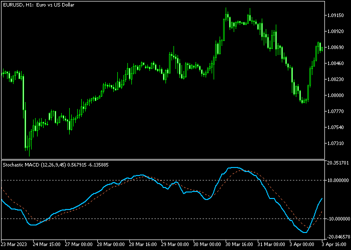351x250 pixels.
Task: Click the 30 Mar 00:00 time label
Action: [207, 244]
